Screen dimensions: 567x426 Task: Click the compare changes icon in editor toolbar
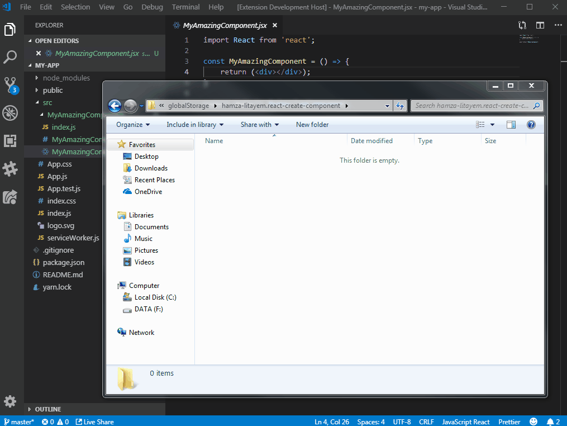(x=522, y=25)
